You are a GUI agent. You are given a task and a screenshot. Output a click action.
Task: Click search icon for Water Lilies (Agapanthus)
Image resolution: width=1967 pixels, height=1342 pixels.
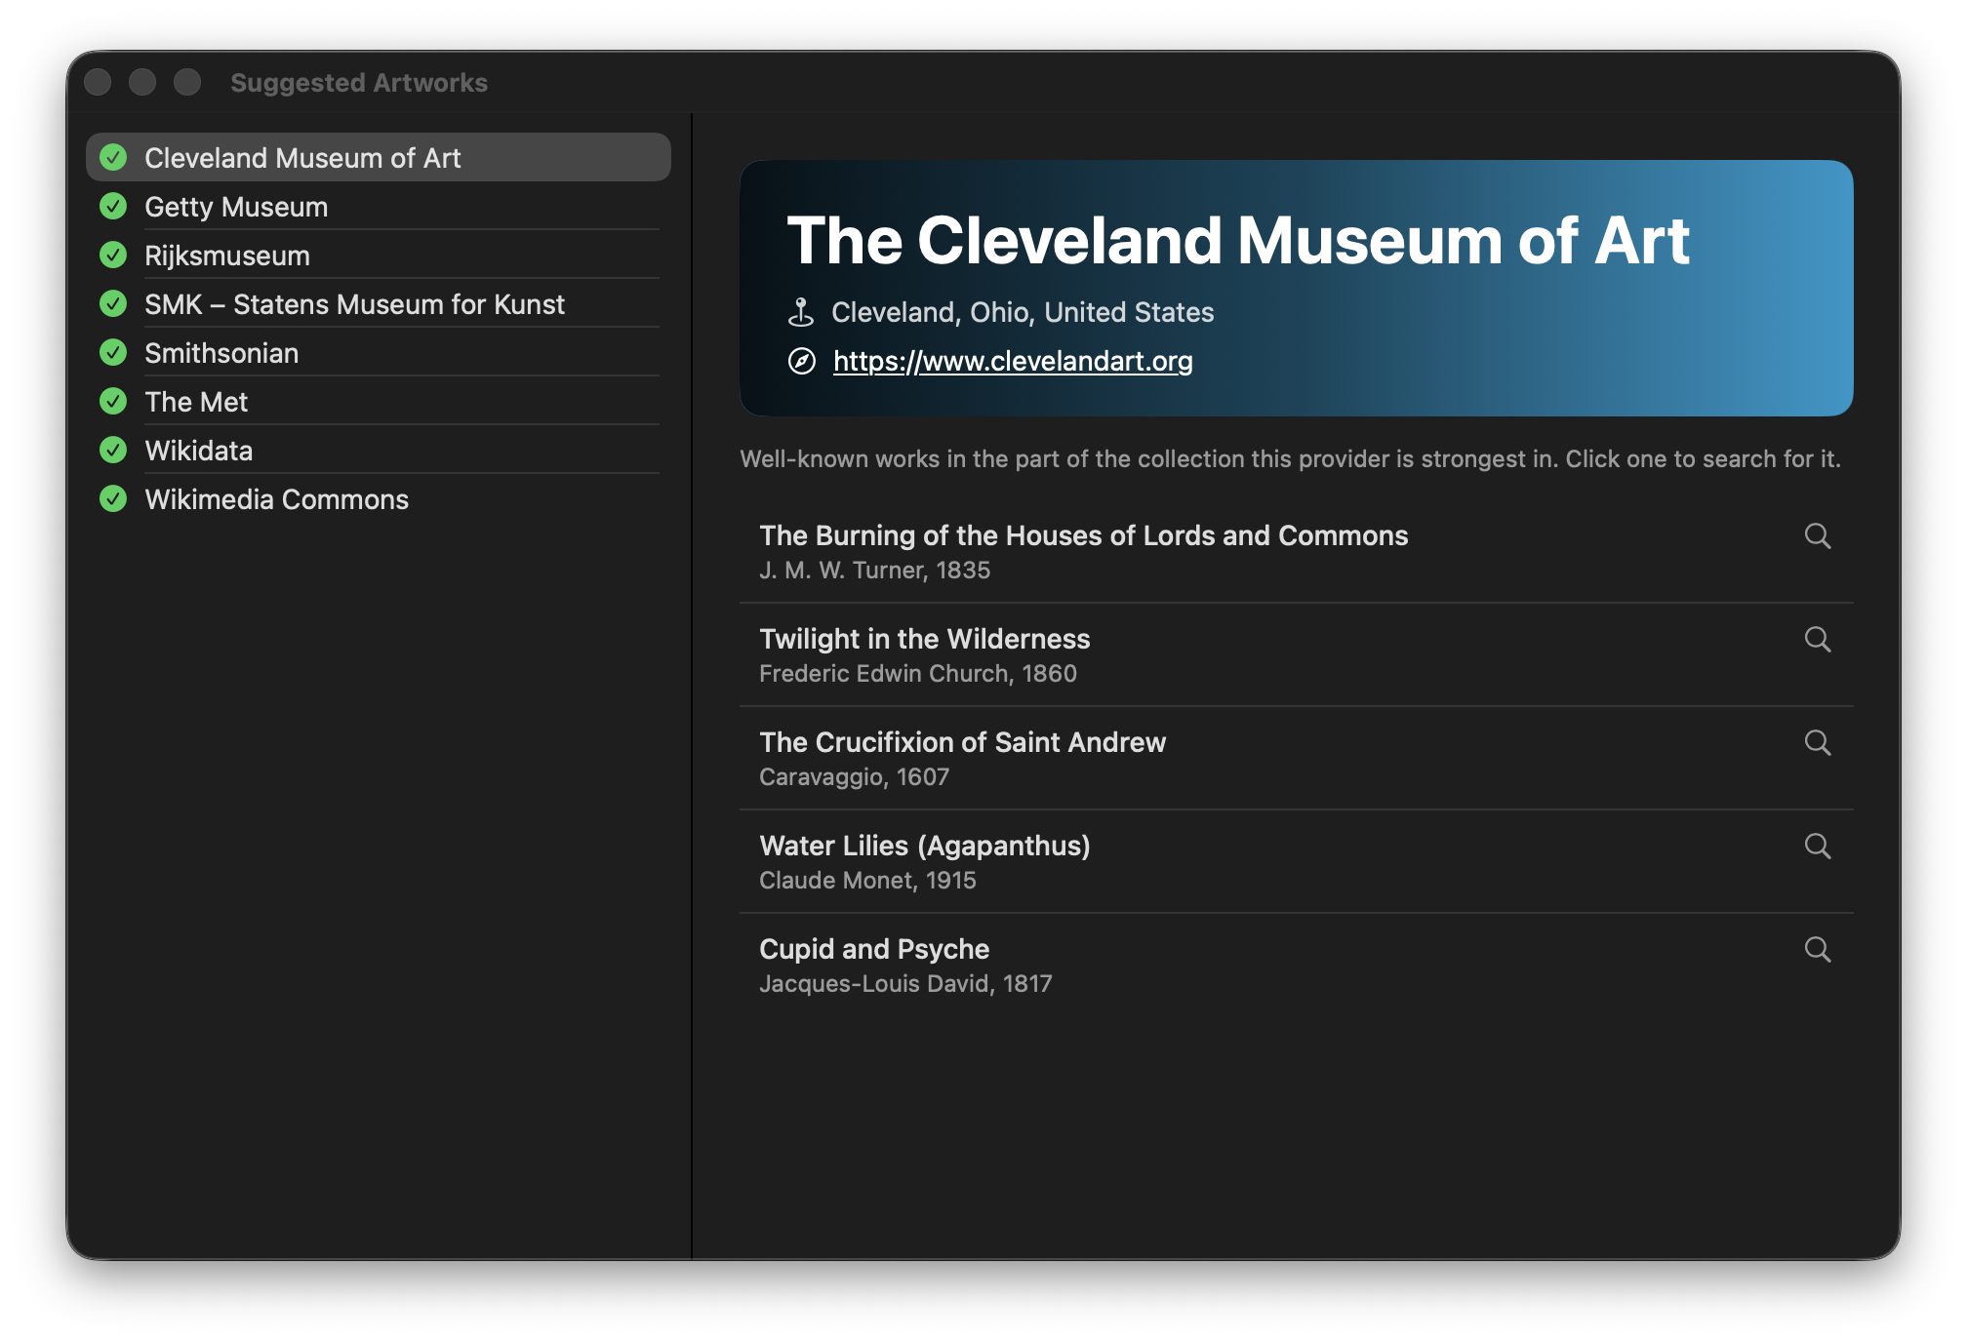click(1817, 846)
